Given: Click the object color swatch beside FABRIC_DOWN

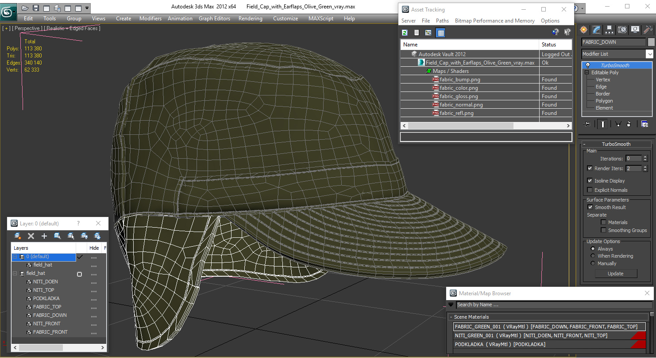Looking at the screenshot, I should [x=651, y=42].
